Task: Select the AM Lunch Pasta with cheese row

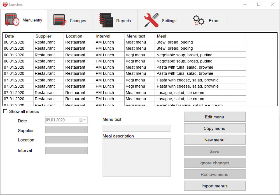Action: tap(124, 80)
